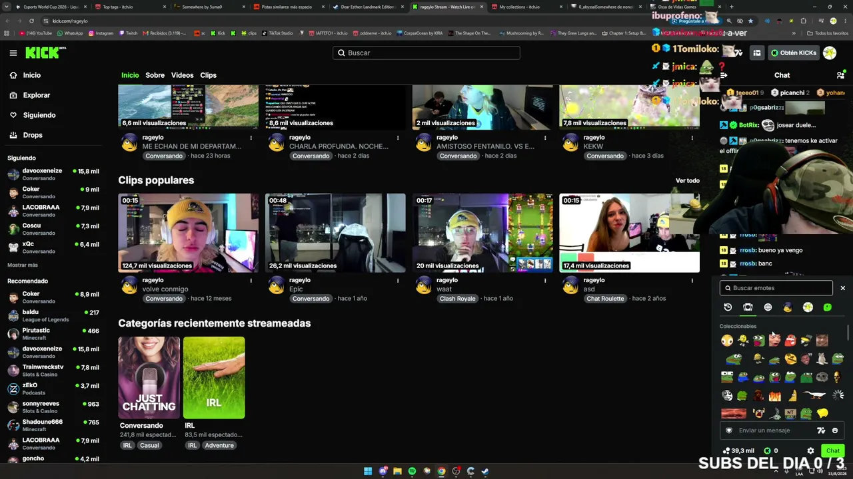Open Windows Start menu on taskbar
This screenshot has height=479, width=853.
click(x=368, y=471)
